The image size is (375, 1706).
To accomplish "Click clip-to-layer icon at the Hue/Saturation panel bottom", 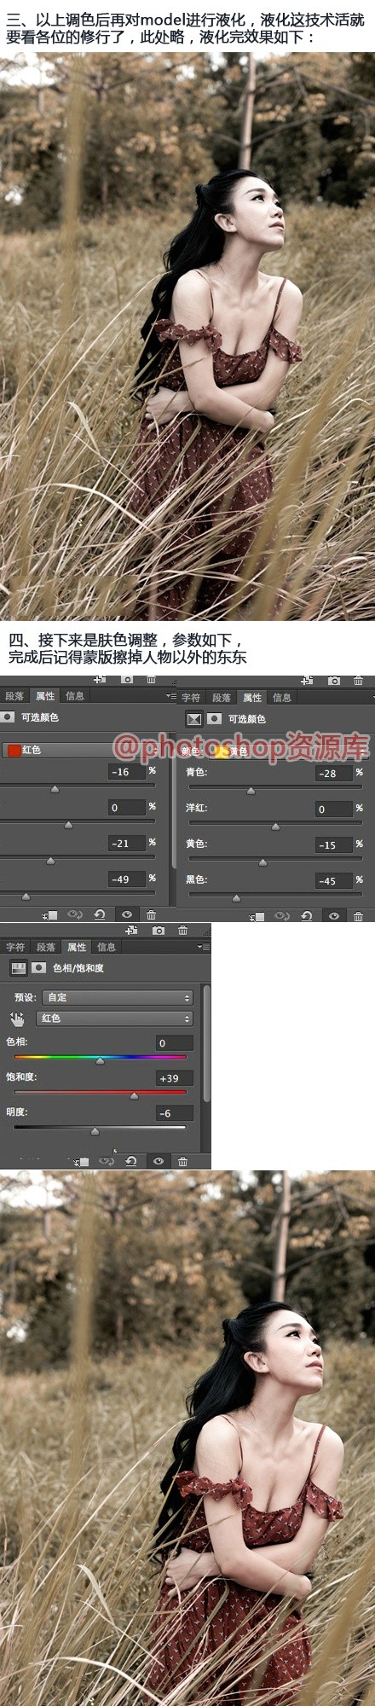I will pos(81,1161).
